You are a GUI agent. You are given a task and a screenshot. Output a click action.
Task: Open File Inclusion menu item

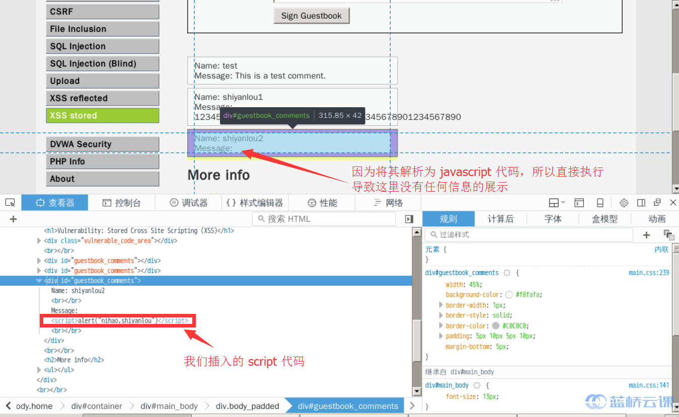102,29
